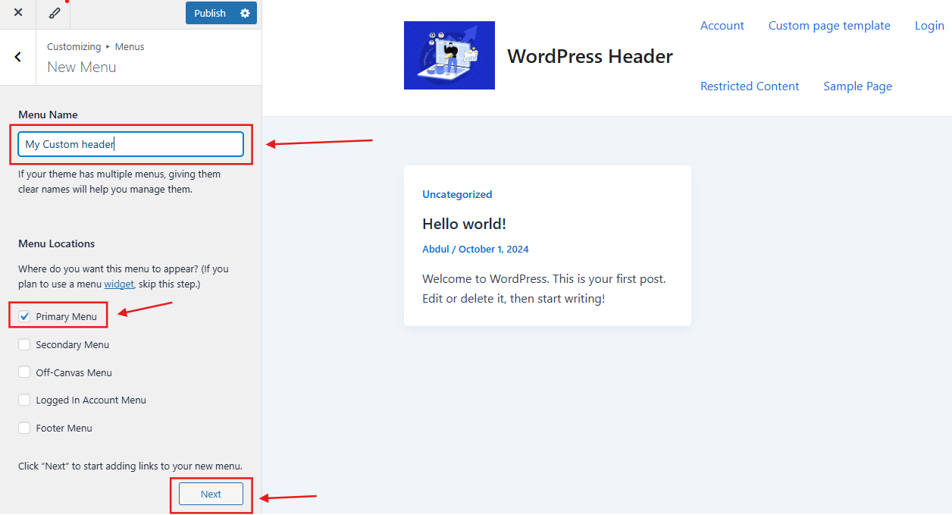Image resolution: width=952 pixels, height=515 pixels.
Task: Navigate to Custom page template menu item
Action: 829,26
